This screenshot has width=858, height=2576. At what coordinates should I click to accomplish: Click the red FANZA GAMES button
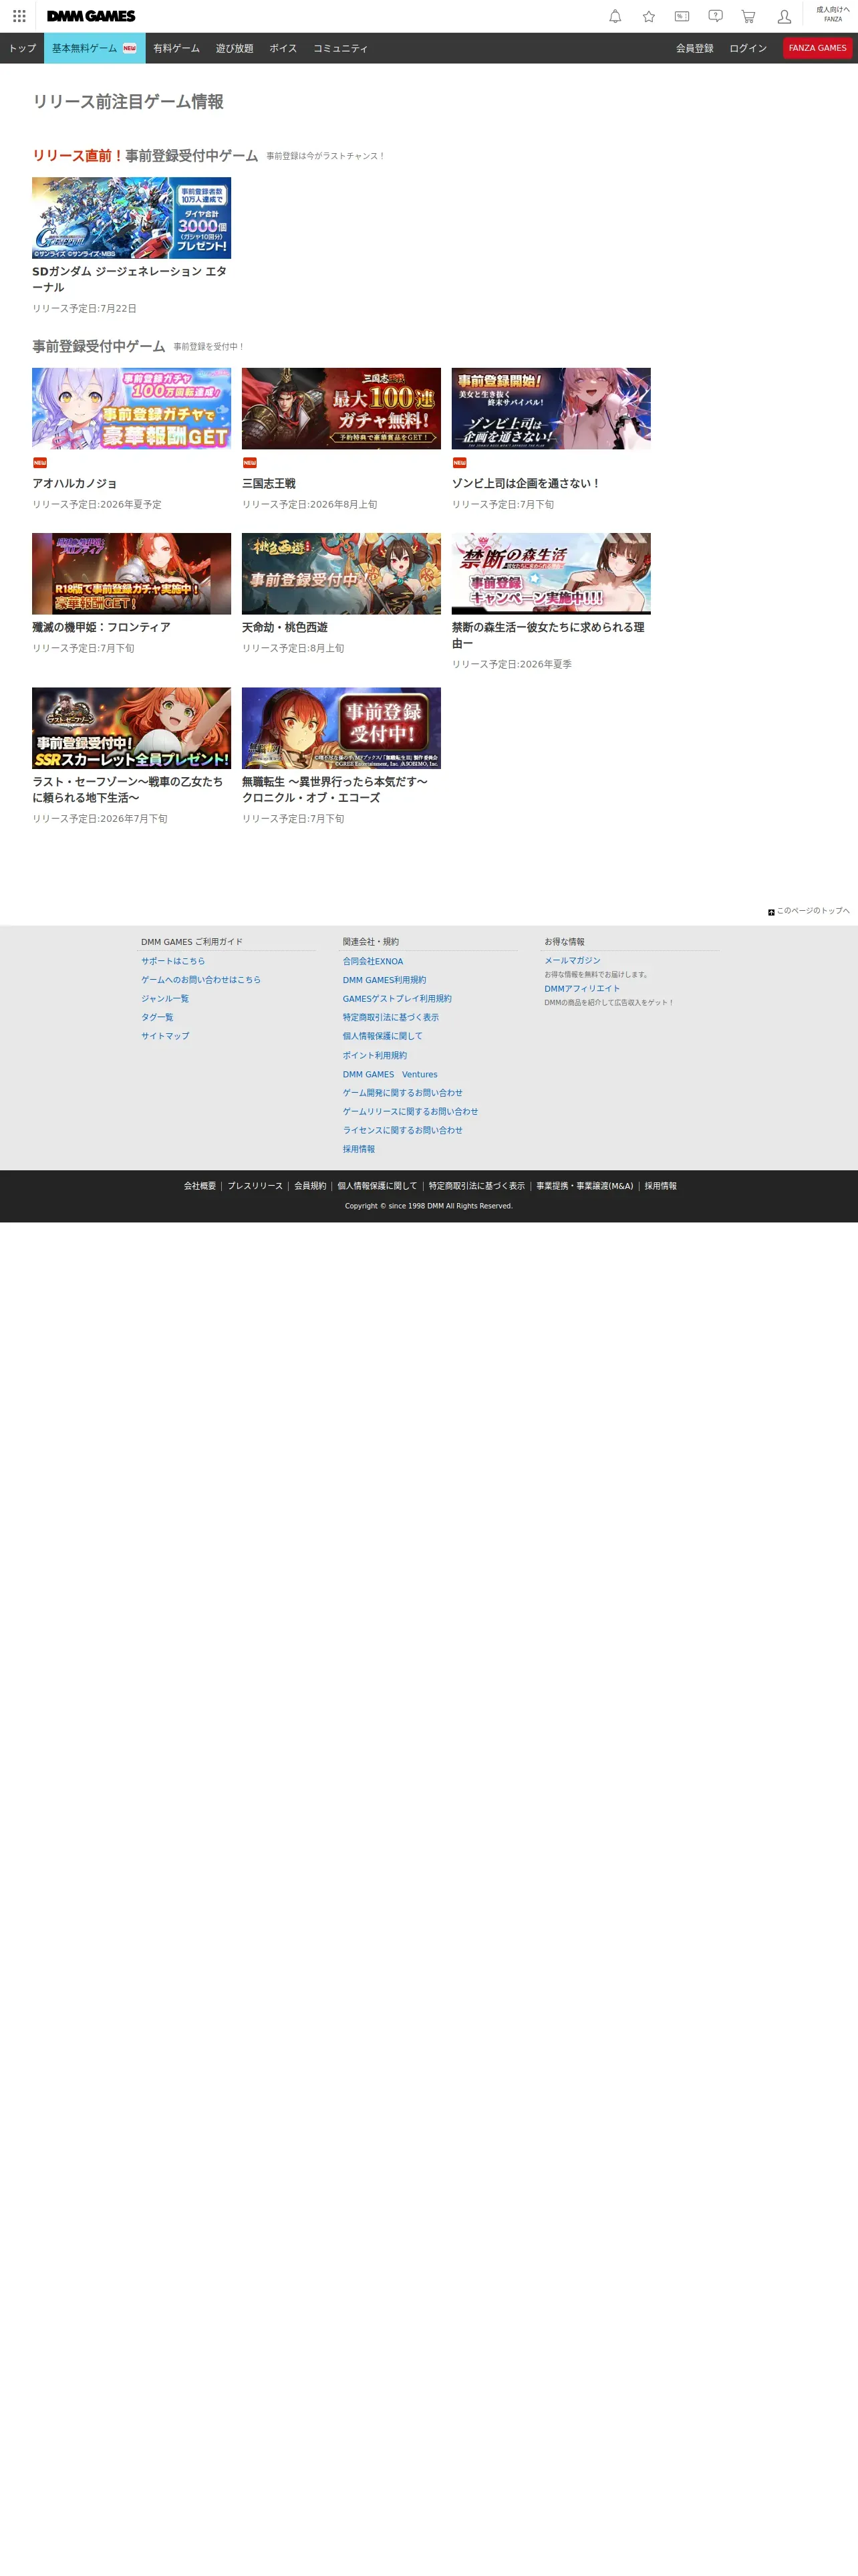coord(817,48)
